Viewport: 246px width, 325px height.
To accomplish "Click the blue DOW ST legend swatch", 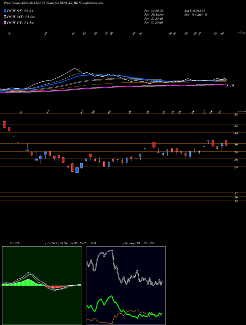I will tap(5, 11).
